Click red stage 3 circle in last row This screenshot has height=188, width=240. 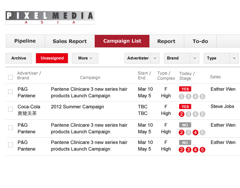(x=188, y=150)
